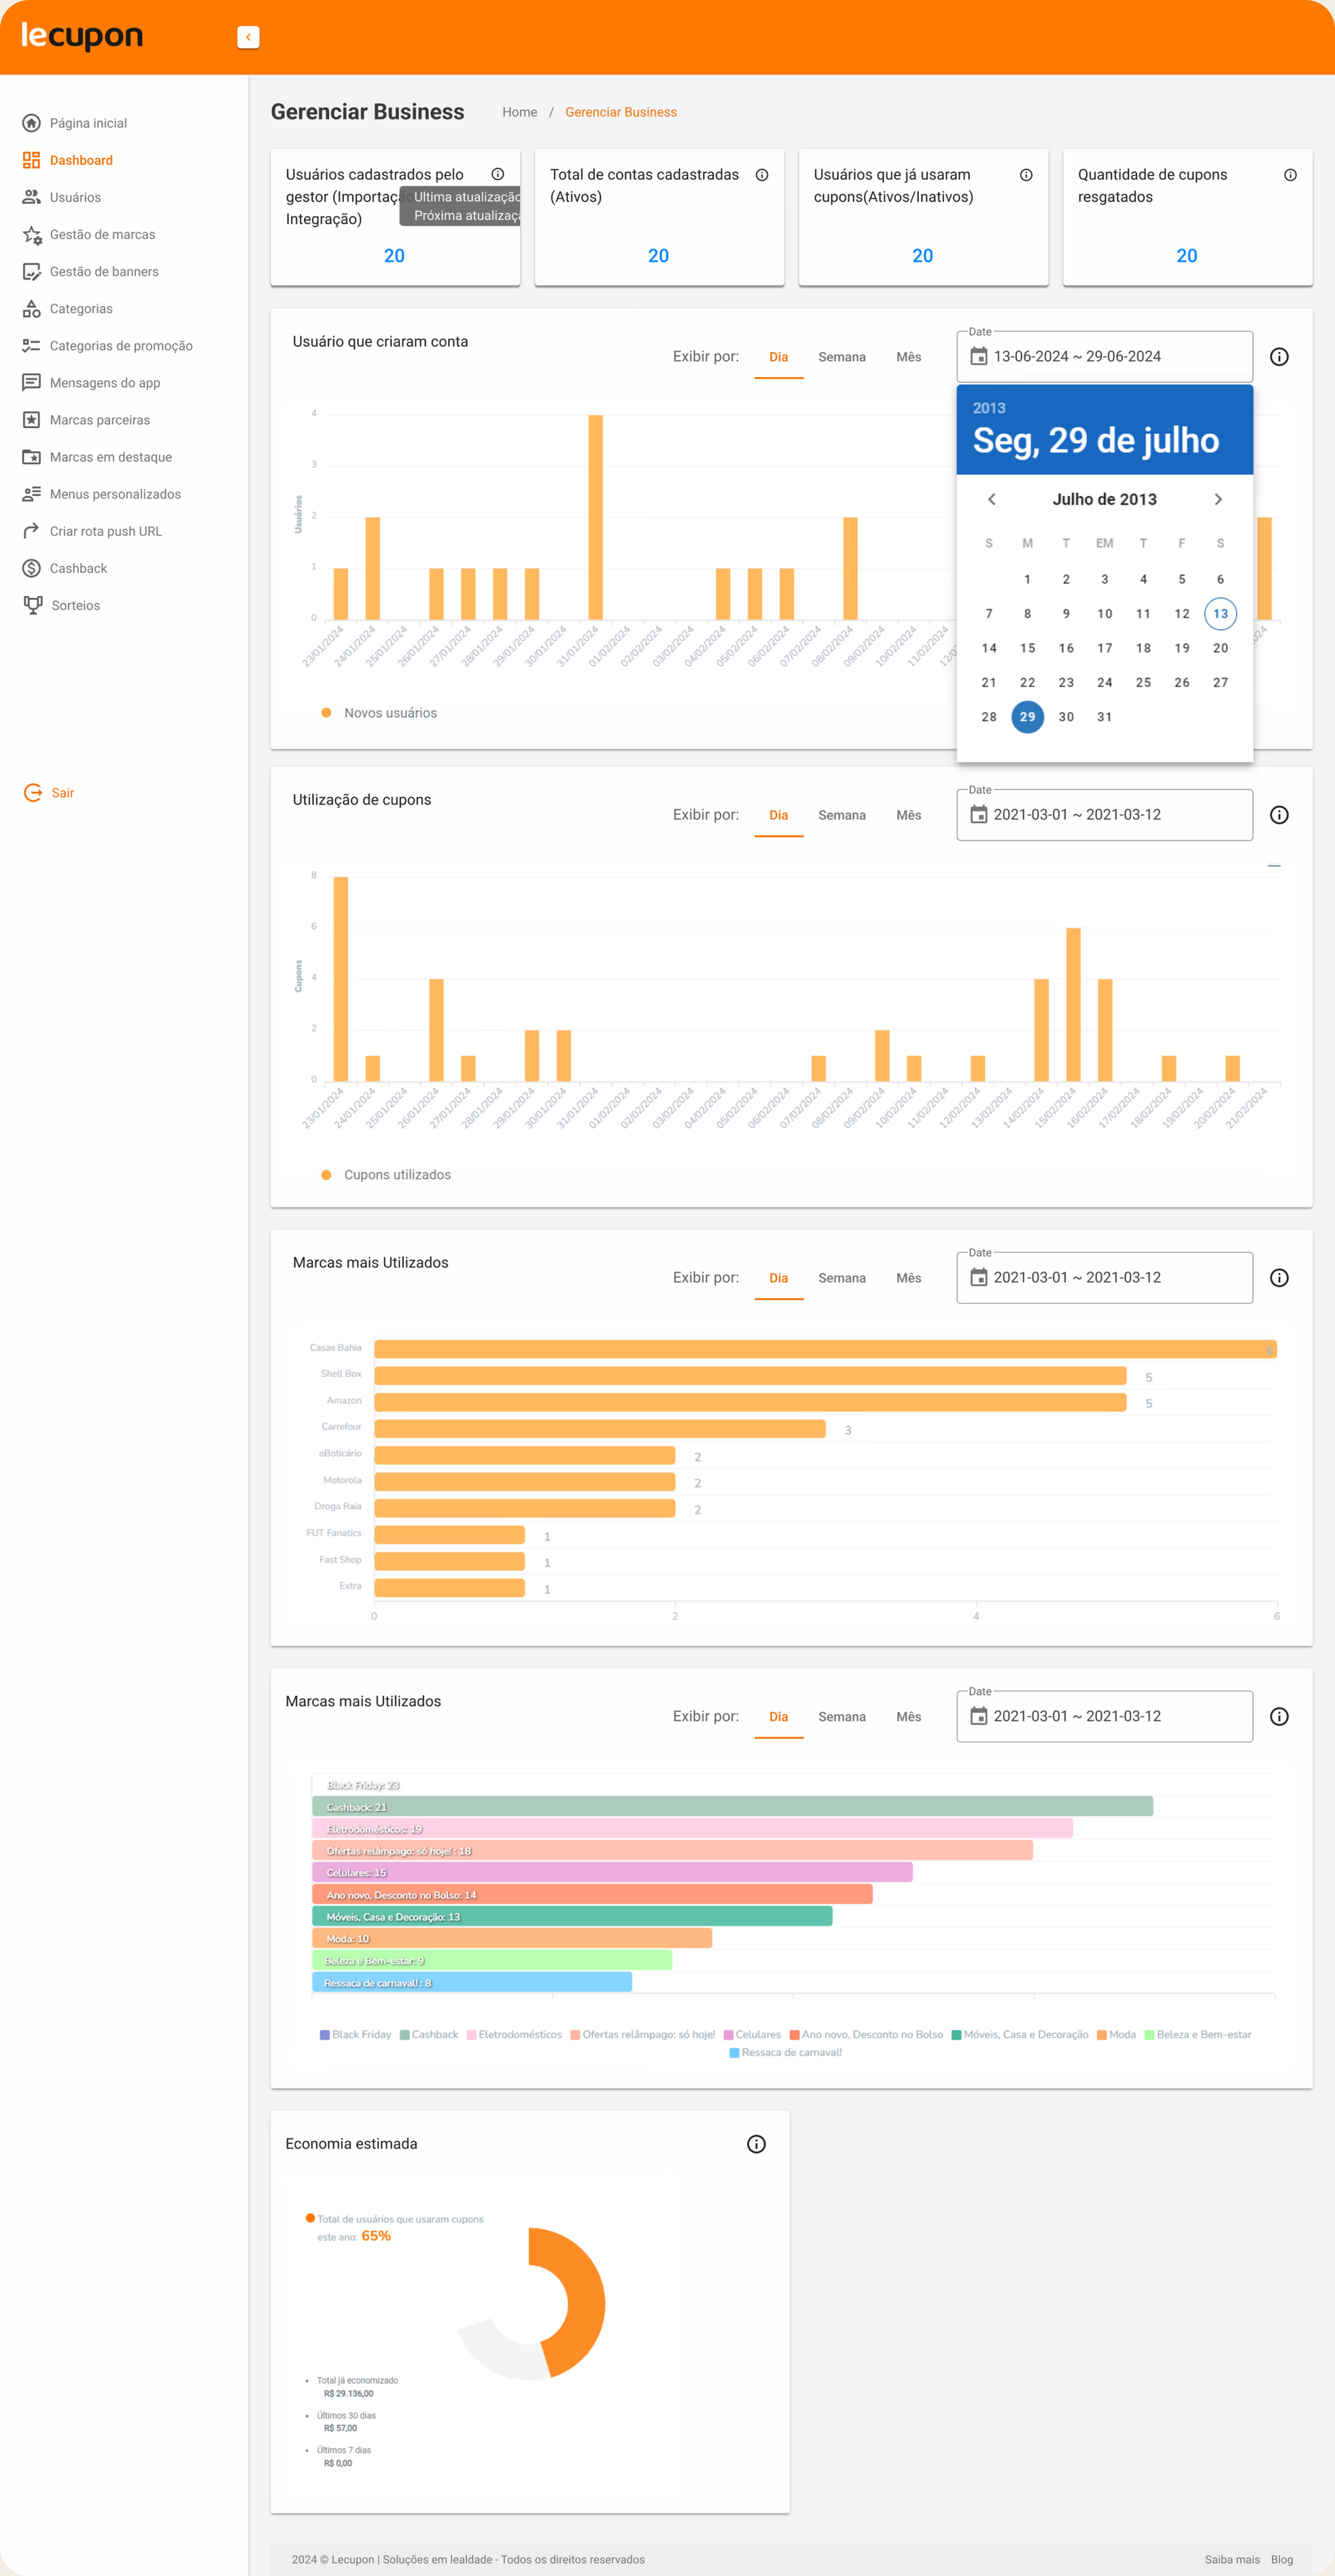Toggle the Cupons utilizados legend series

coord(386,1175)
